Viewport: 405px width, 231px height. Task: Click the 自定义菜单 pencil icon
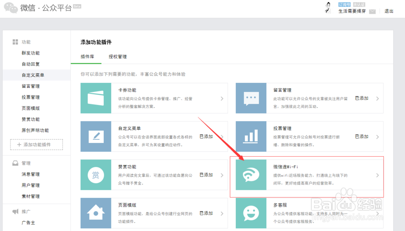(96, 136)
